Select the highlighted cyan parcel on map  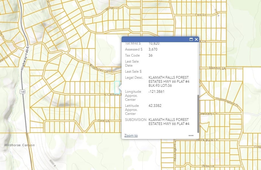pos(117,87)
